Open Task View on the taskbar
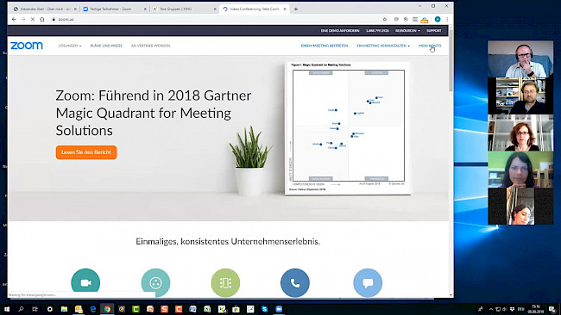This screenshot has height=315, width=561. click(x=35, y=309)
